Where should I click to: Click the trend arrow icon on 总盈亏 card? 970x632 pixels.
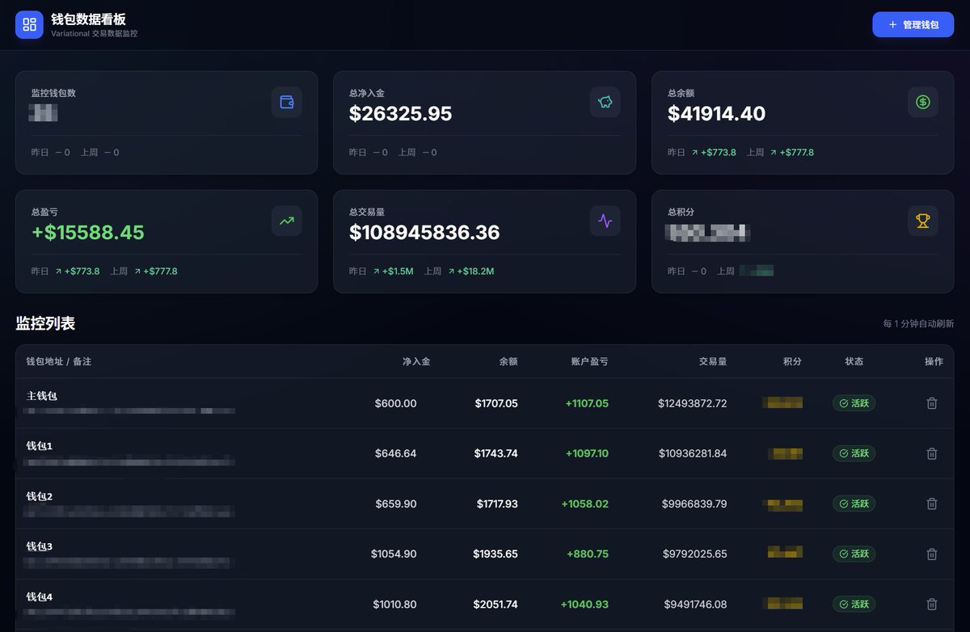pos(287,221)
